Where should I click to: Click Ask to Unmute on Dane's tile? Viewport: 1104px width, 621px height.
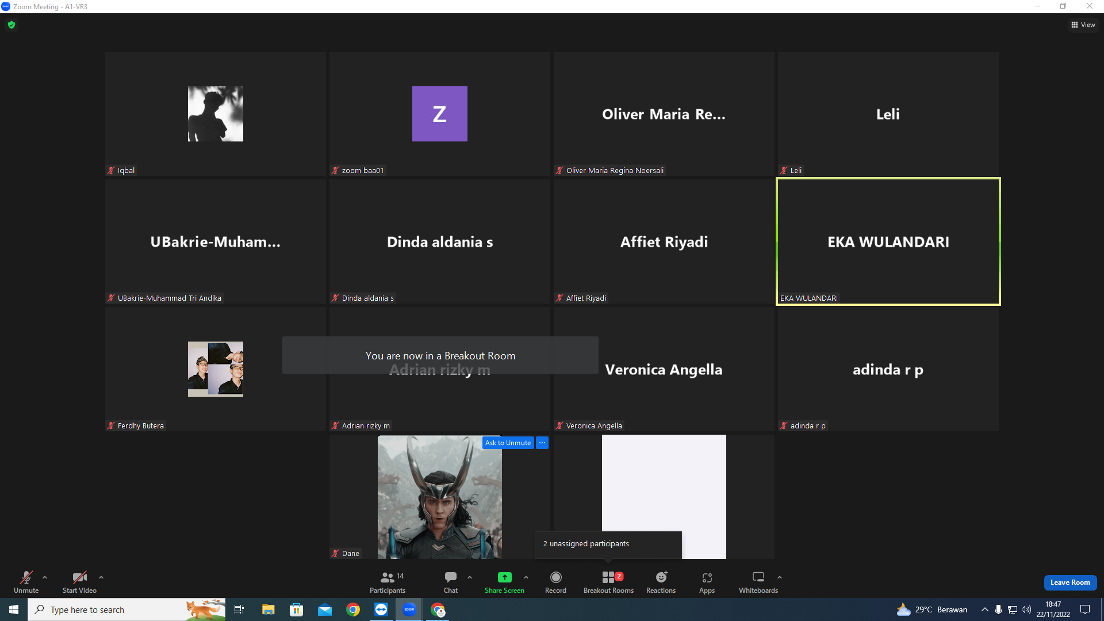click(x=508, y=443)
